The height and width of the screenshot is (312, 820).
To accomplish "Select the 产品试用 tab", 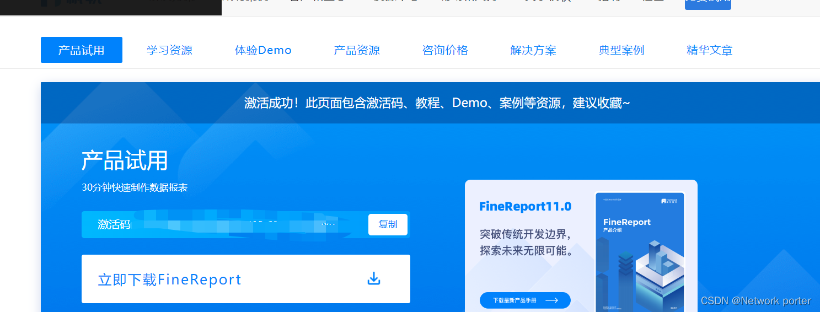I will [x=82, y=50].
